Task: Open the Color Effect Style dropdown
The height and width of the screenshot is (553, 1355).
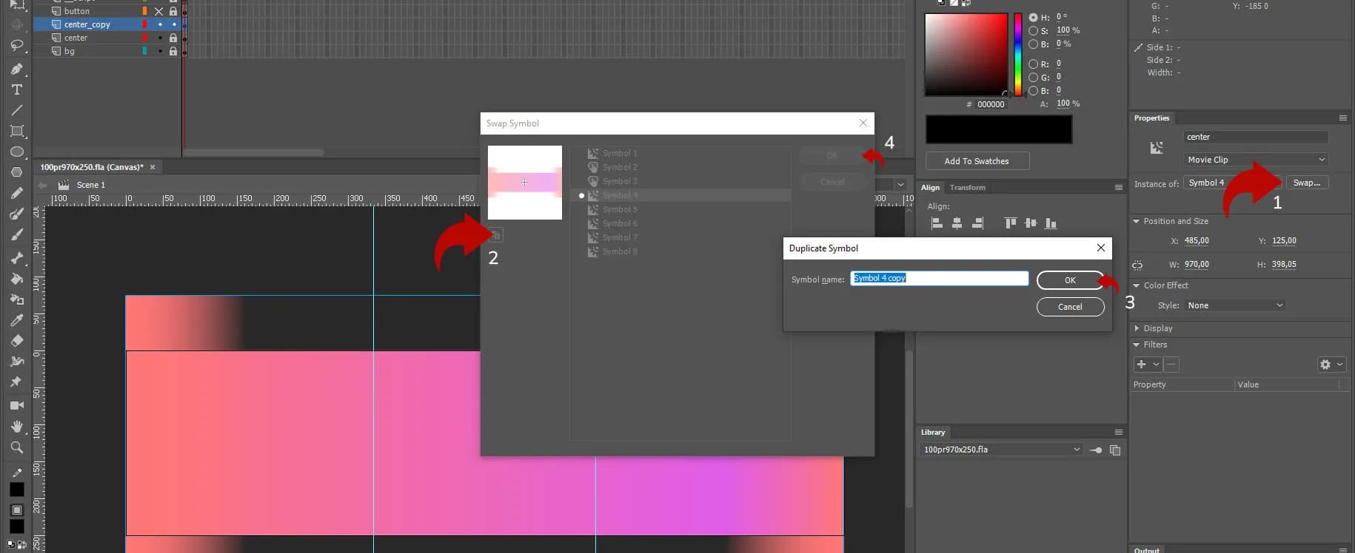Action: 1235,305
